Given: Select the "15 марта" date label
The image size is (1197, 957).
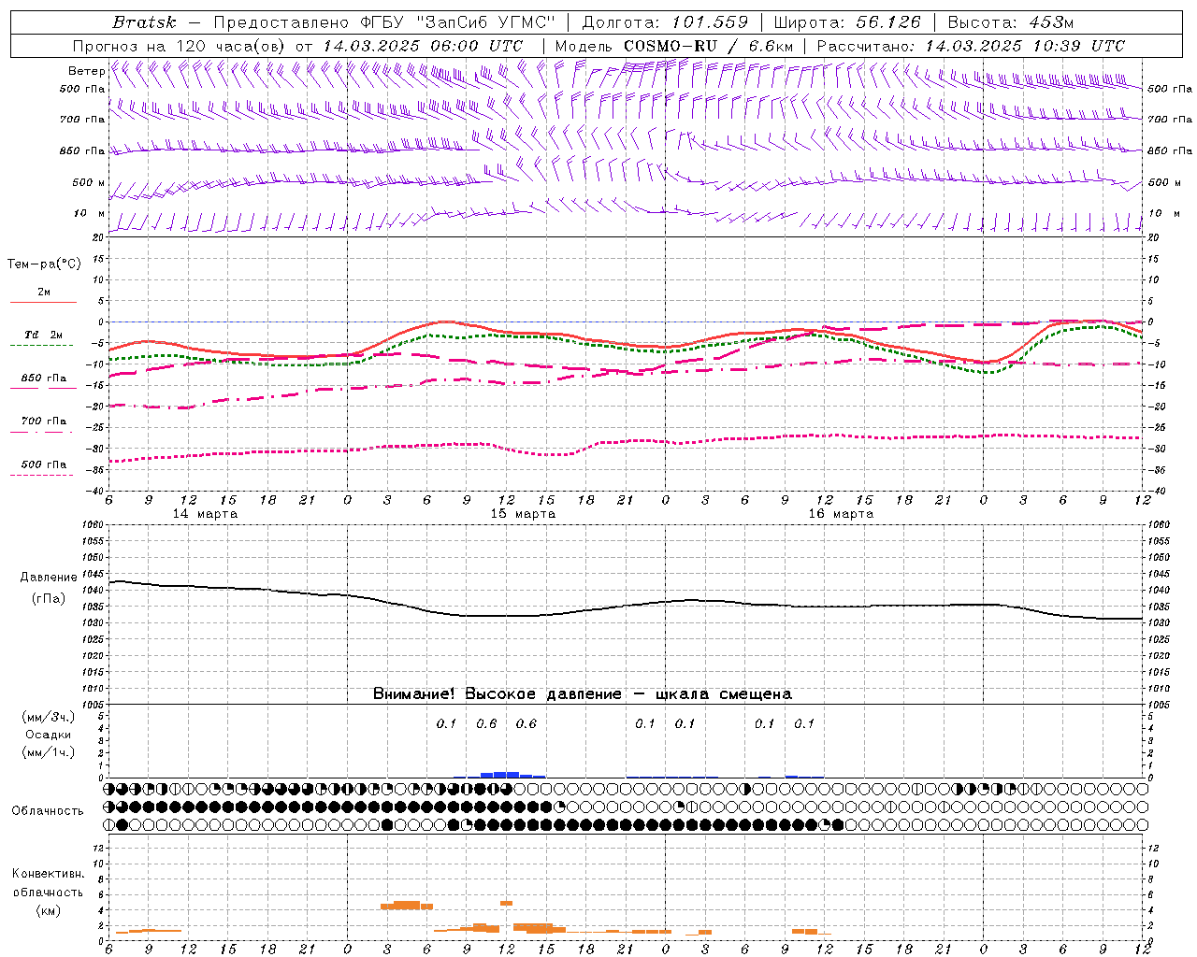Looking at the screenshot, I should pos(523,514).
